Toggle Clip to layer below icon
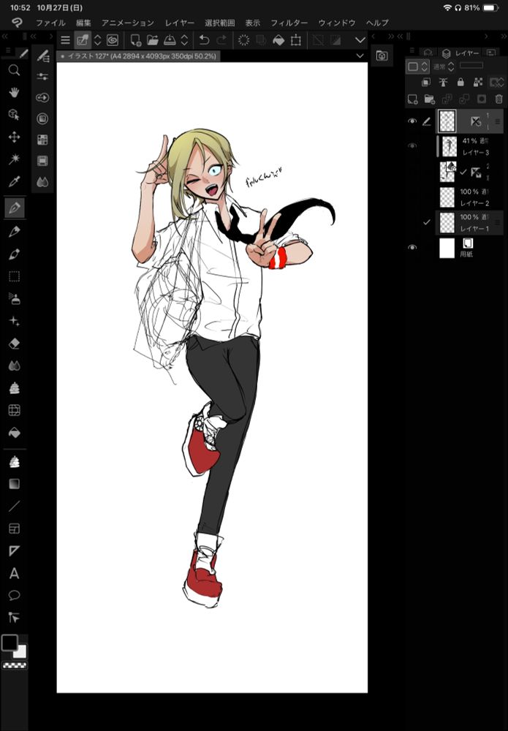 426,83
